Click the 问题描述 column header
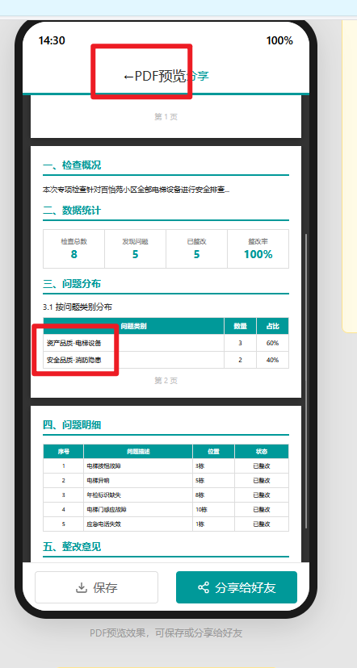Viewport: 357px width, 668px height. pos(138,452)
